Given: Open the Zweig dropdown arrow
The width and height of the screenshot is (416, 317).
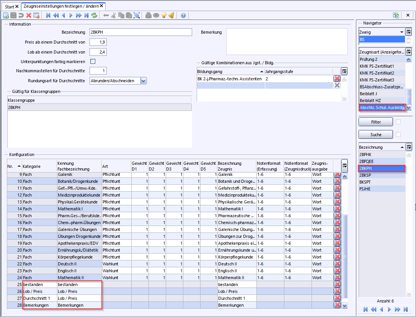Looking at the screenshot, I should (402, 32).
